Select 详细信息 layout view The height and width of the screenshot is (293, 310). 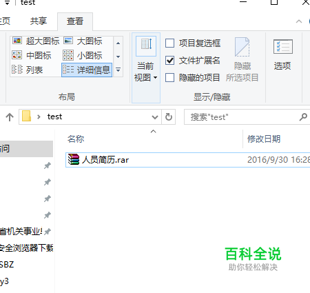(87, 70)
